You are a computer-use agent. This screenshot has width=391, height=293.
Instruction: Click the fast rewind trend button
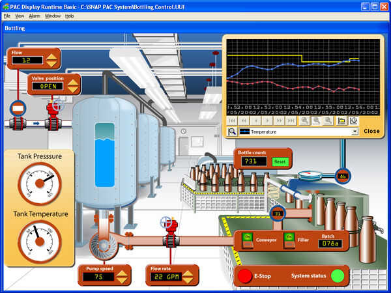tap(244, 120)
